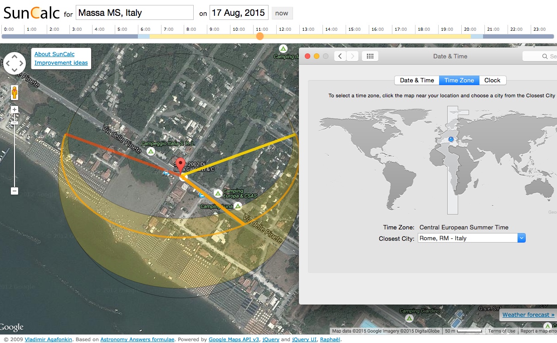Screen dimensions: 557x343
Task: Open the Weather forecast link
Action: point(528,314)
